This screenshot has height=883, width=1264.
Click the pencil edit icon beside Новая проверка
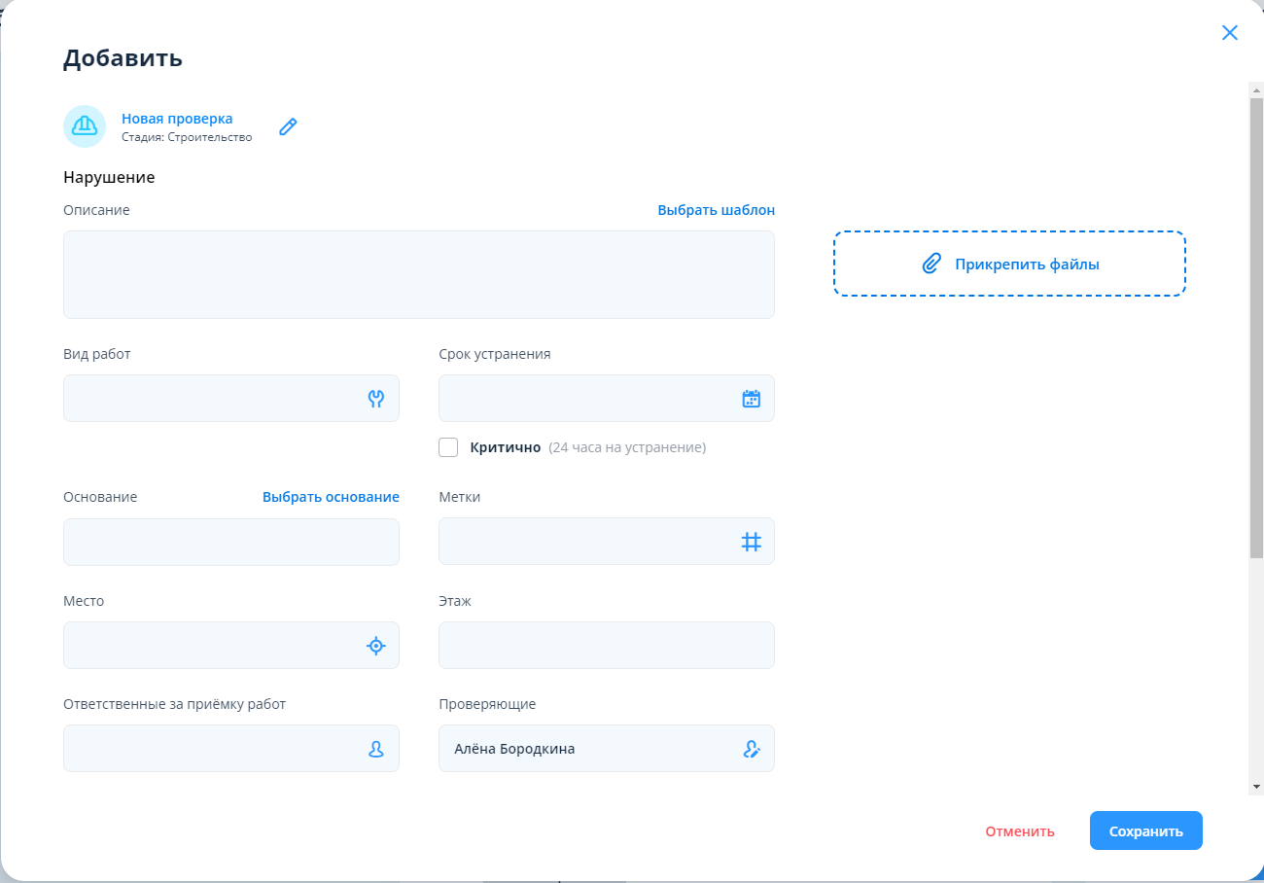pyautogui.click(x=288, y=126)
